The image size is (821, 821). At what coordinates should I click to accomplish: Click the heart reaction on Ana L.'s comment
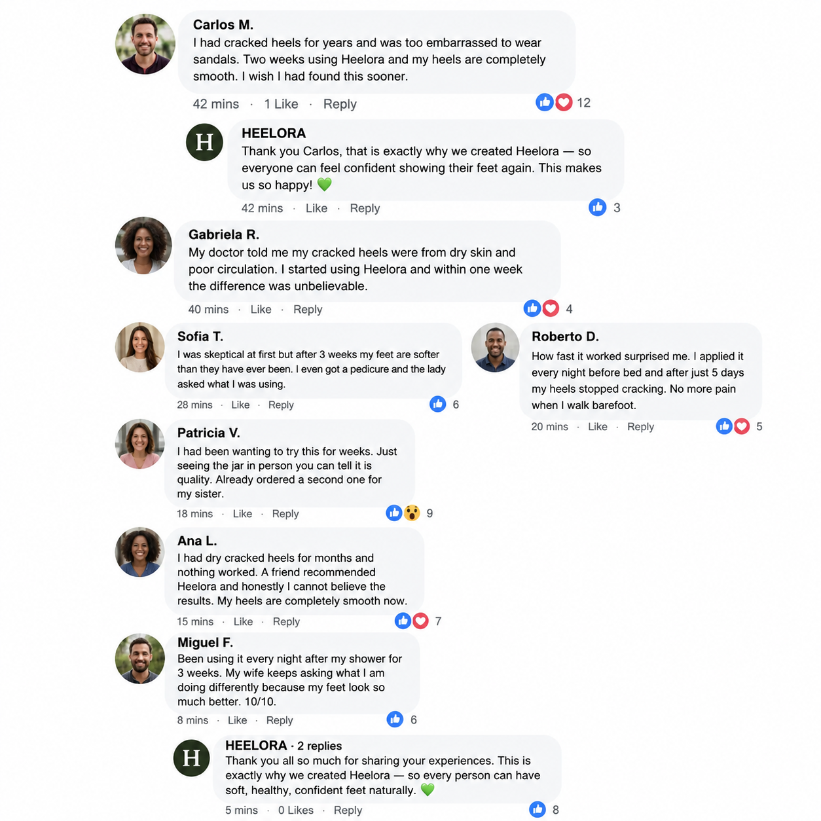(x=421, y=621)
